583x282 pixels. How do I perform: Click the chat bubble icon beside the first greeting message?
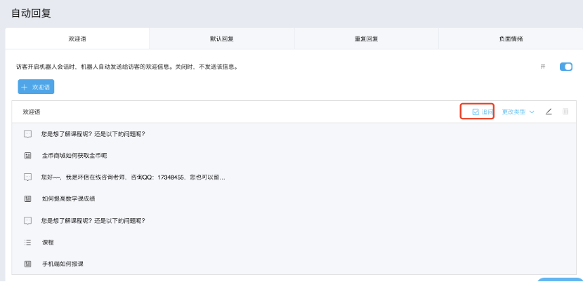[x=28, y=133]
